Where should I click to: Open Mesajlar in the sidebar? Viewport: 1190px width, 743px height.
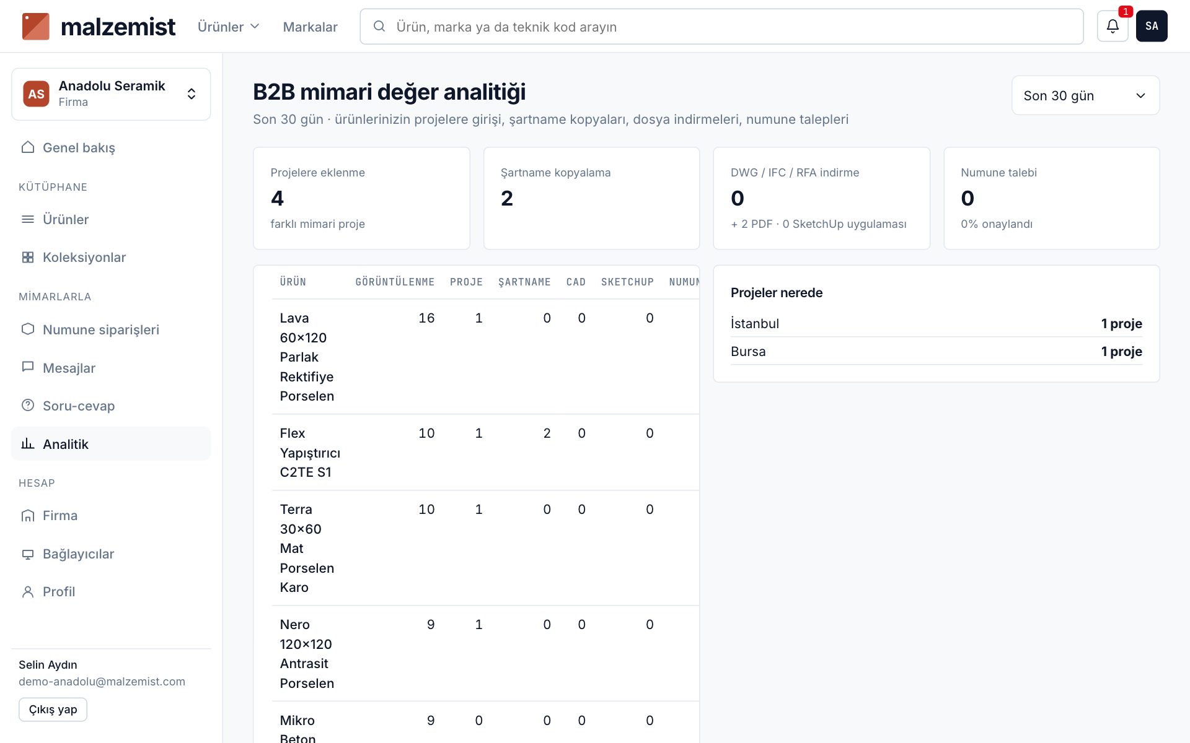click(x=111, y=368)
